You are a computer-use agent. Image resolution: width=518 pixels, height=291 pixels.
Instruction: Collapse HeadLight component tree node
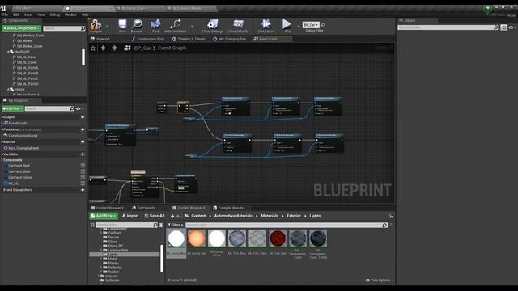(x=8, y=52)
